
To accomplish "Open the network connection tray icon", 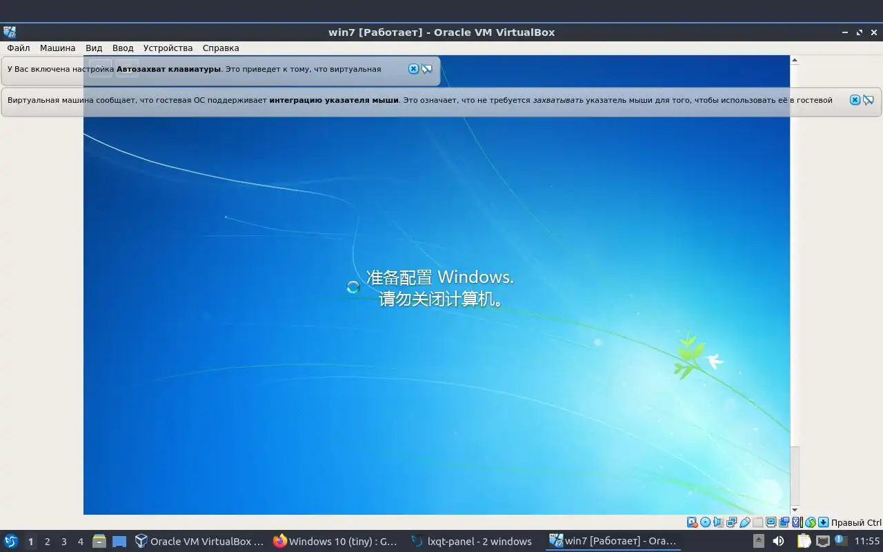I will (822, 541).
